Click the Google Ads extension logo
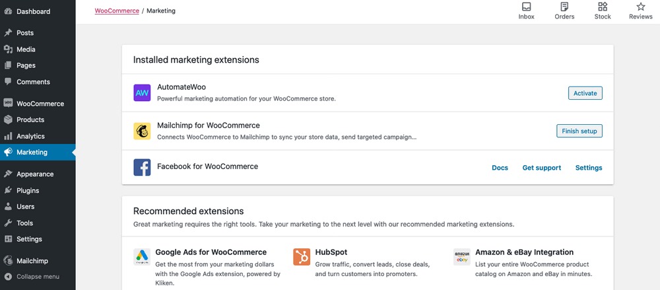The height and width of the screenshot is (290, 660). (x=142, y=257)
